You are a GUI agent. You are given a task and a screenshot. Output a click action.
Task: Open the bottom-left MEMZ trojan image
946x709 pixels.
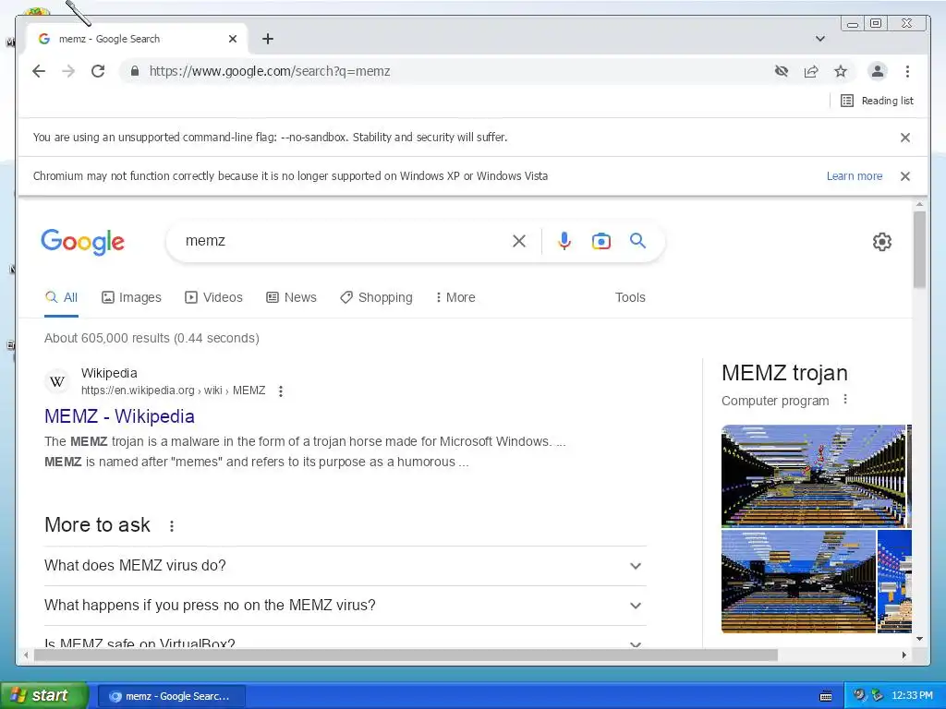click(x=798, y=582)
